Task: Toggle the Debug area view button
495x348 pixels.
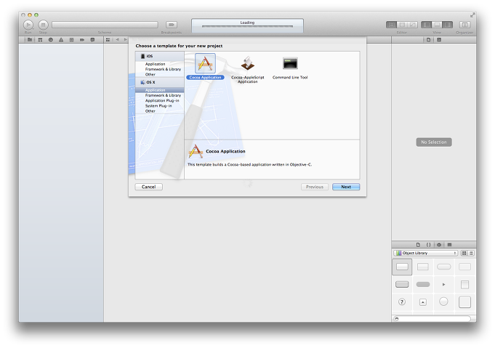Action: (437, 25)
